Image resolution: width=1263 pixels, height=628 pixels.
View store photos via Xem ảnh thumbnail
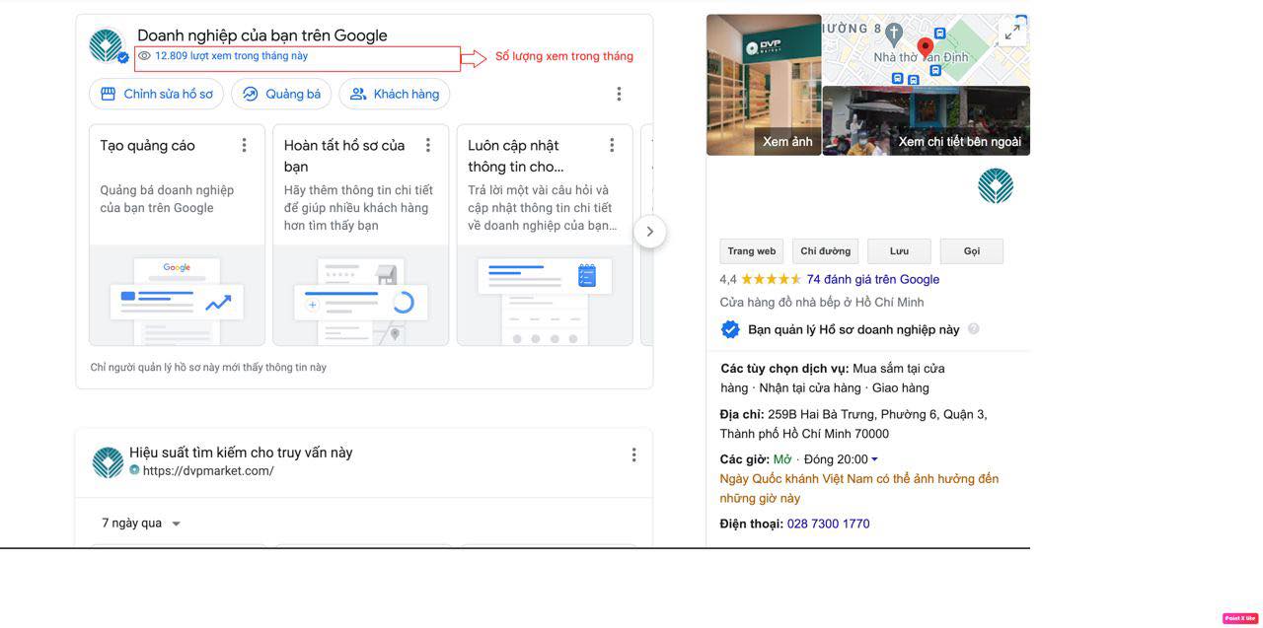764,85
